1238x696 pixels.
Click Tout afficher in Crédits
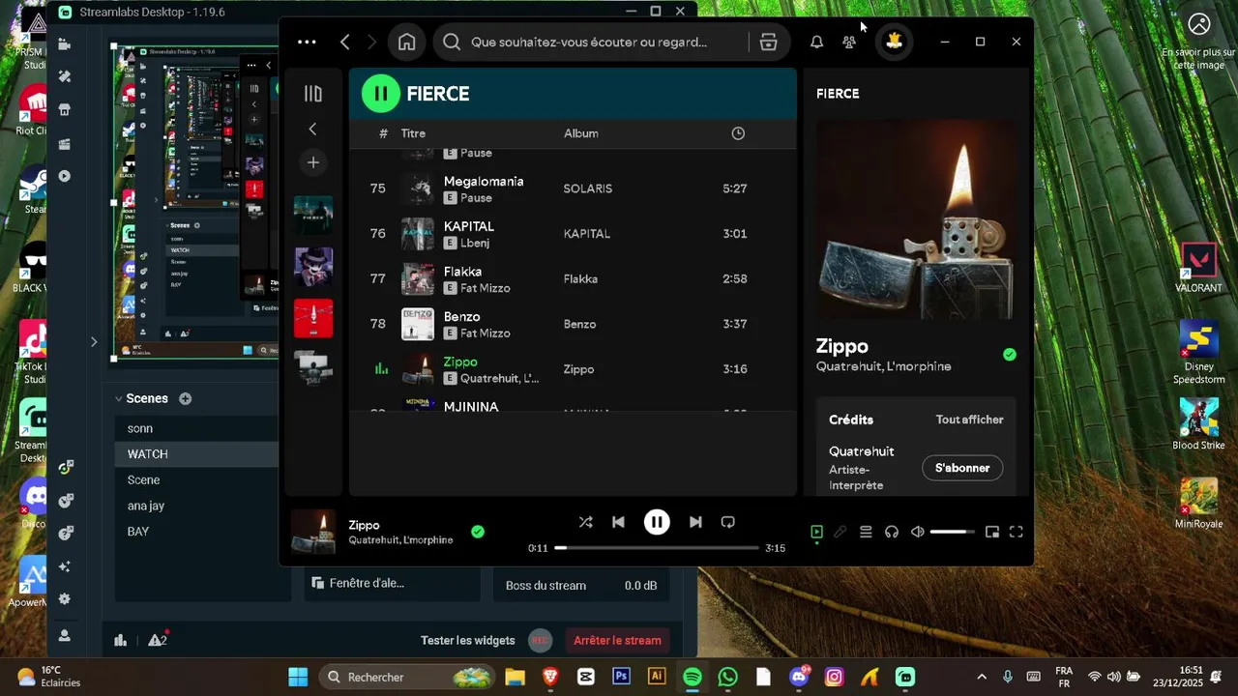(x=969, y=420)
